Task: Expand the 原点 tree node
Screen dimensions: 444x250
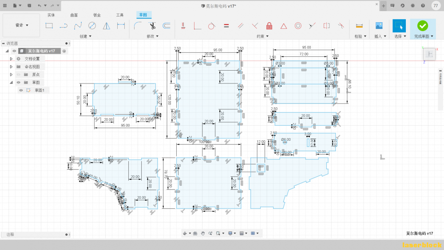Action: [x=11, y=75]
